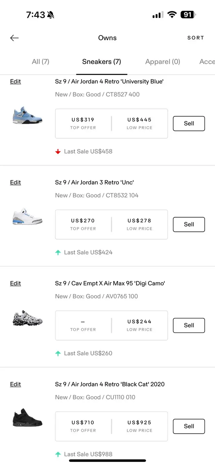View the Digi Camo Air Max 95 image
The image size is (215, 466).
[28, 318]
